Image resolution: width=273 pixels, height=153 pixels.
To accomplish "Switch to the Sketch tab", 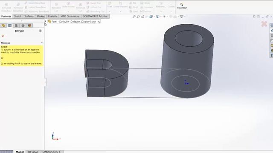I will pos(18,16).
